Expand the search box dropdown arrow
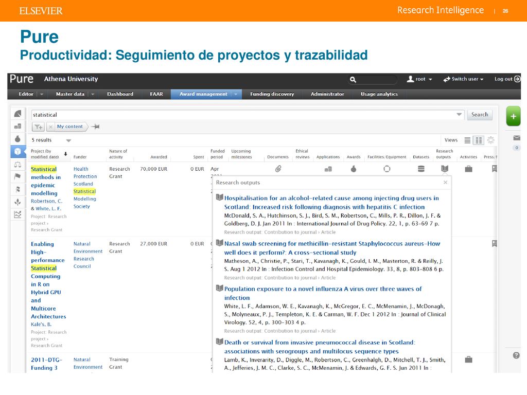 459,115
